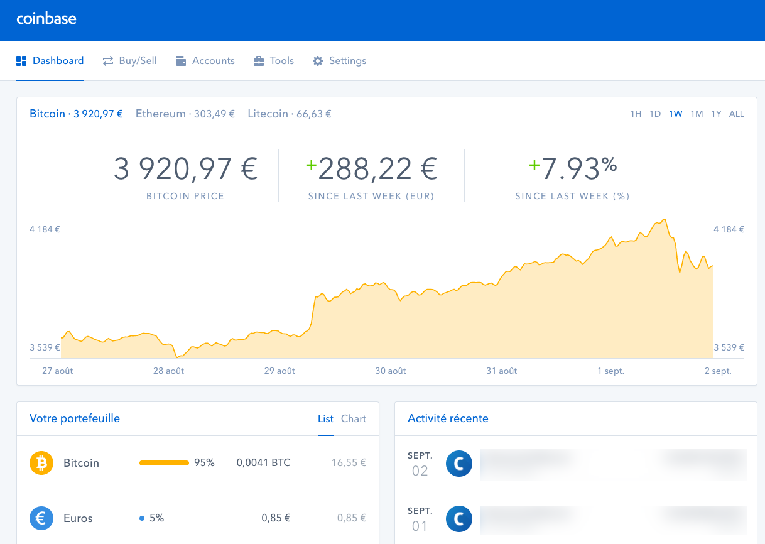Screen dimensions: 765x544
Task: Click the +288,22 € weekly change figure
Action: 371,168
